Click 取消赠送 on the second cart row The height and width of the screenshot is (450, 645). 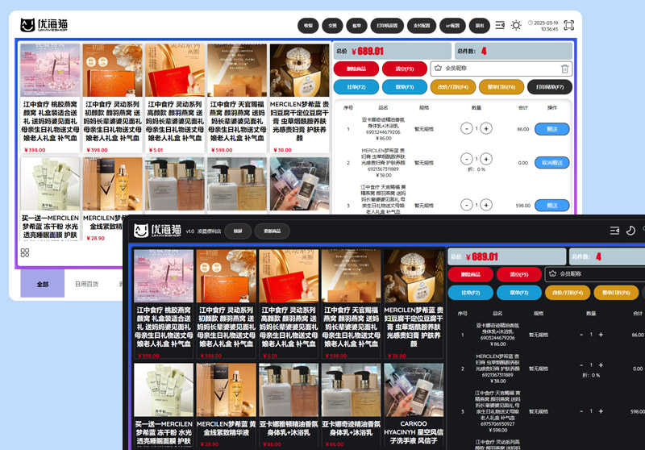tap(551, 163)
